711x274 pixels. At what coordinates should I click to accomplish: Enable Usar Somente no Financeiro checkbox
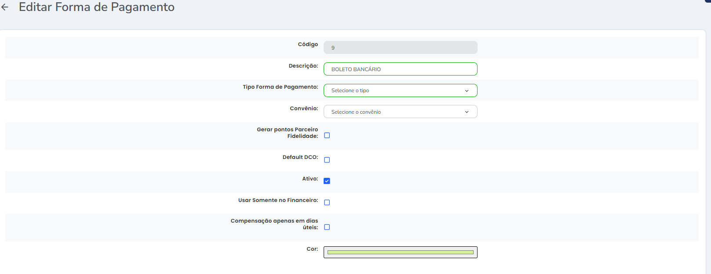(x=327, y=202)
